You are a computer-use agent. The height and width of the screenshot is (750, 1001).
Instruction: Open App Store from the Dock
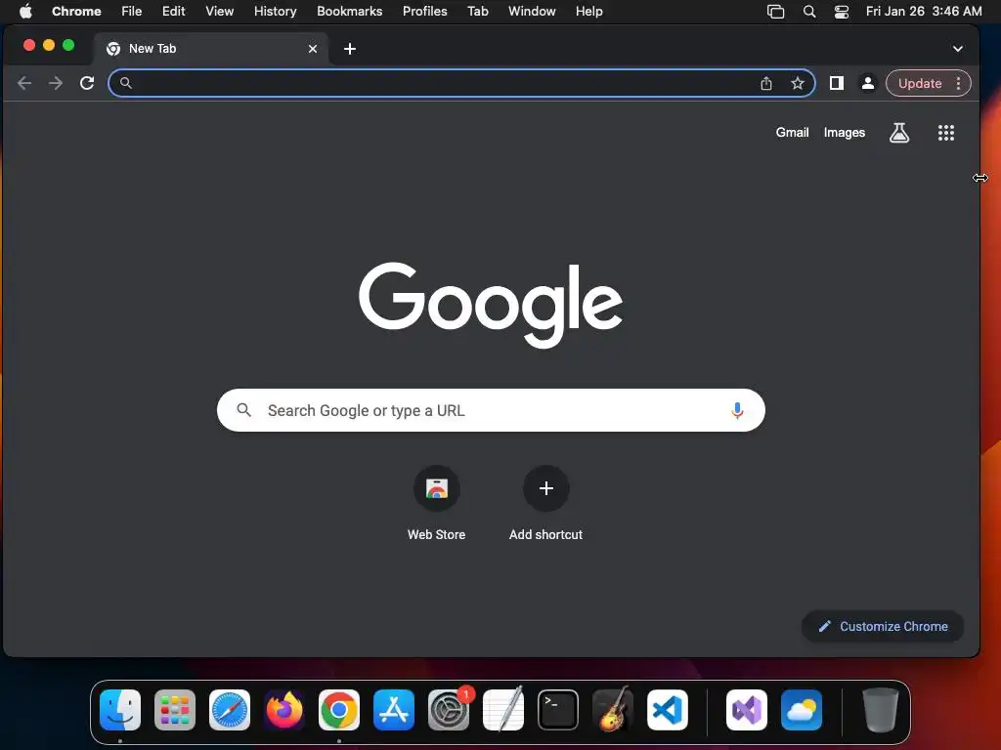pyautogui.click(x=394, y=710)
